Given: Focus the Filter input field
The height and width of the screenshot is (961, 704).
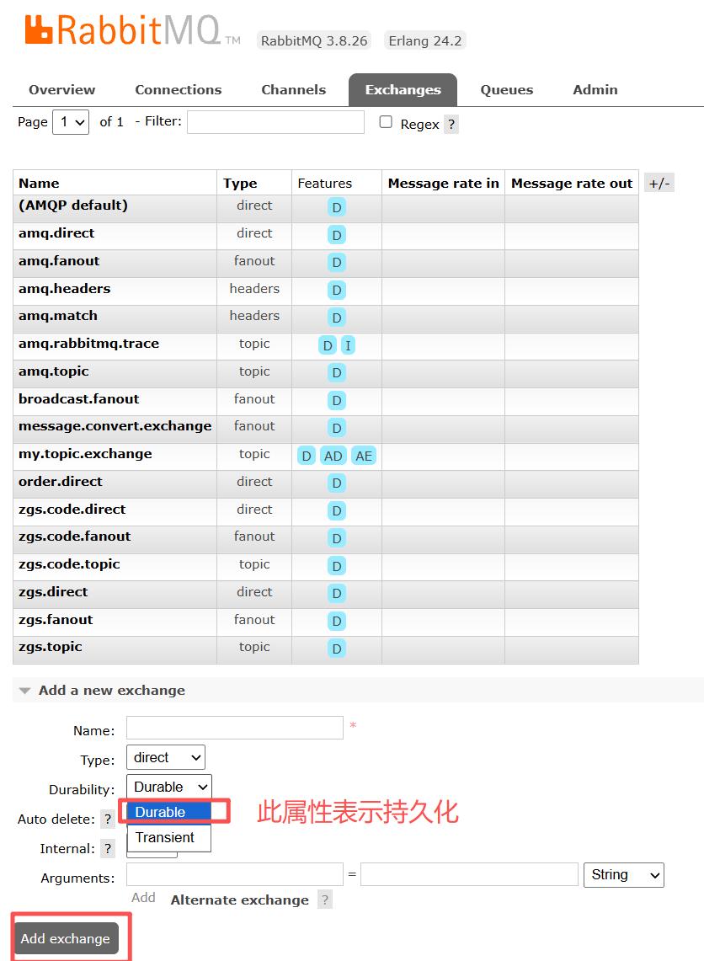Looking at the screenshot, I should tap(275, 122).
